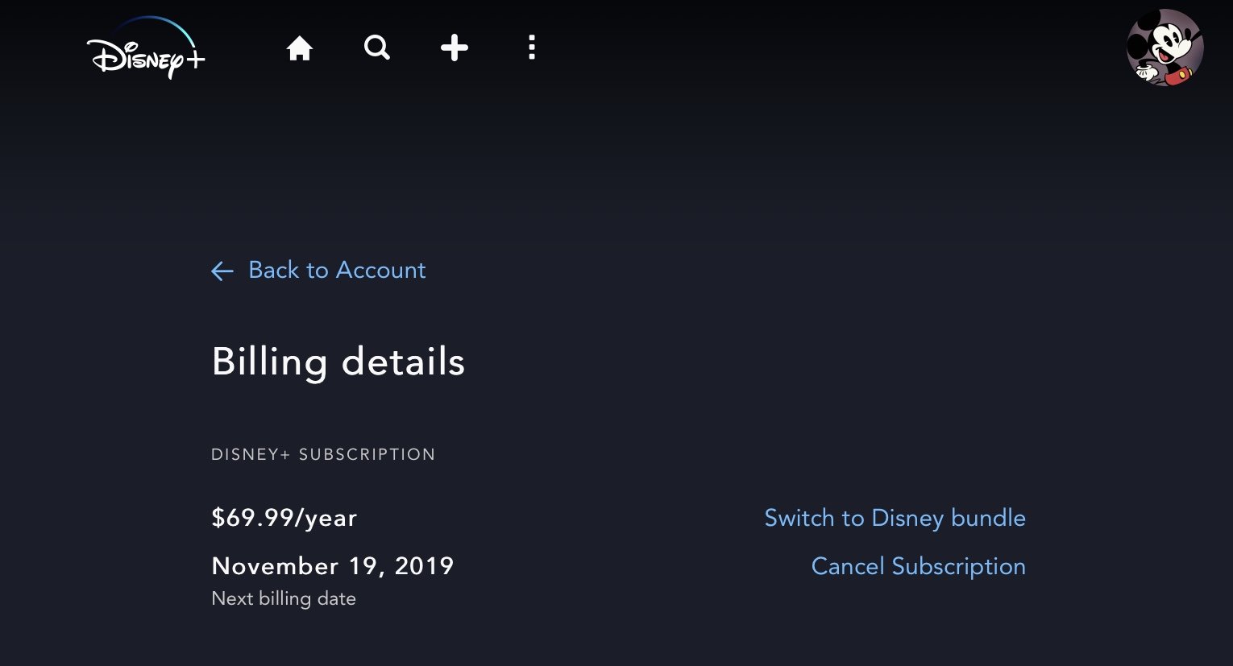Click the back arrow icon
The height and width of the screenshot is (666, 1233).
(x=222, y=271)
